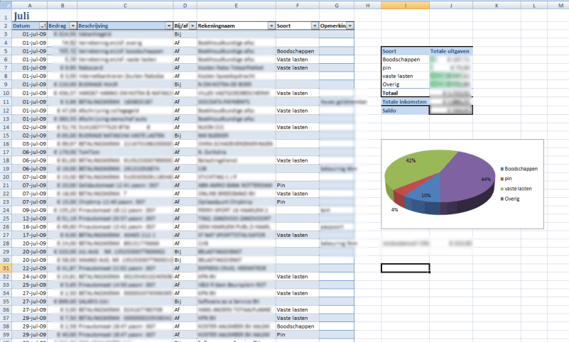Screen dimensions: 569x342
Task: Click the Select All corner of the sheet
Action: coord(6,6)
